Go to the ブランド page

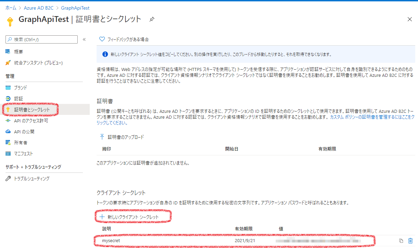point(21,88)
